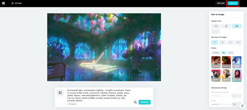This screenshot has width=247, height=110.
Task: Click the Edit more button
Action: pyautogui.click(x=221, y=3)
